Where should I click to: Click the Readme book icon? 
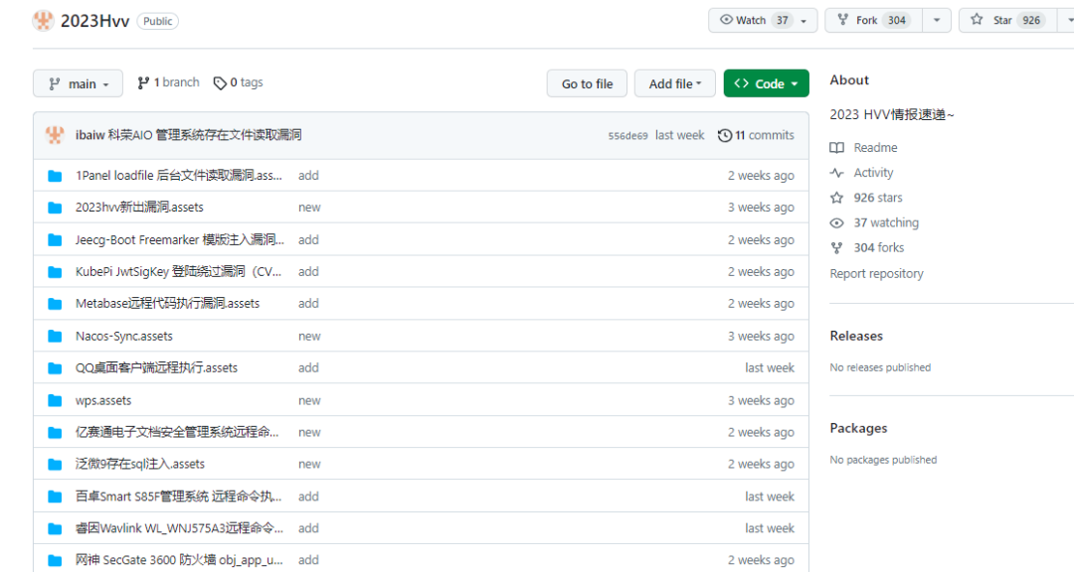coord(837,148)
